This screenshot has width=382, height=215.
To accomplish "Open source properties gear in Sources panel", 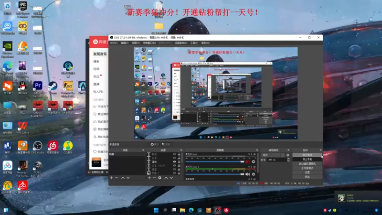I will pyautogui.click(x=160, y=178).
